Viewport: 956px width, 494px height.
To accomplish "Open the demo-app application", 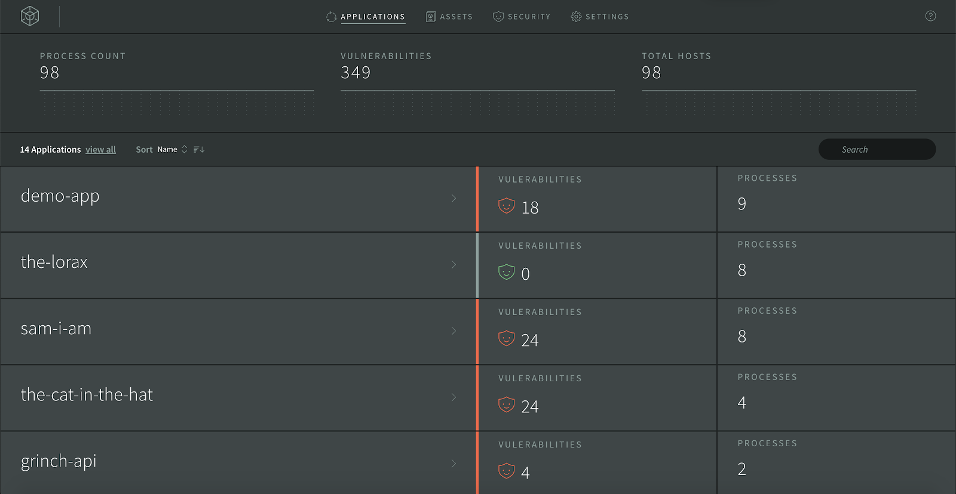I will [60, 196].
